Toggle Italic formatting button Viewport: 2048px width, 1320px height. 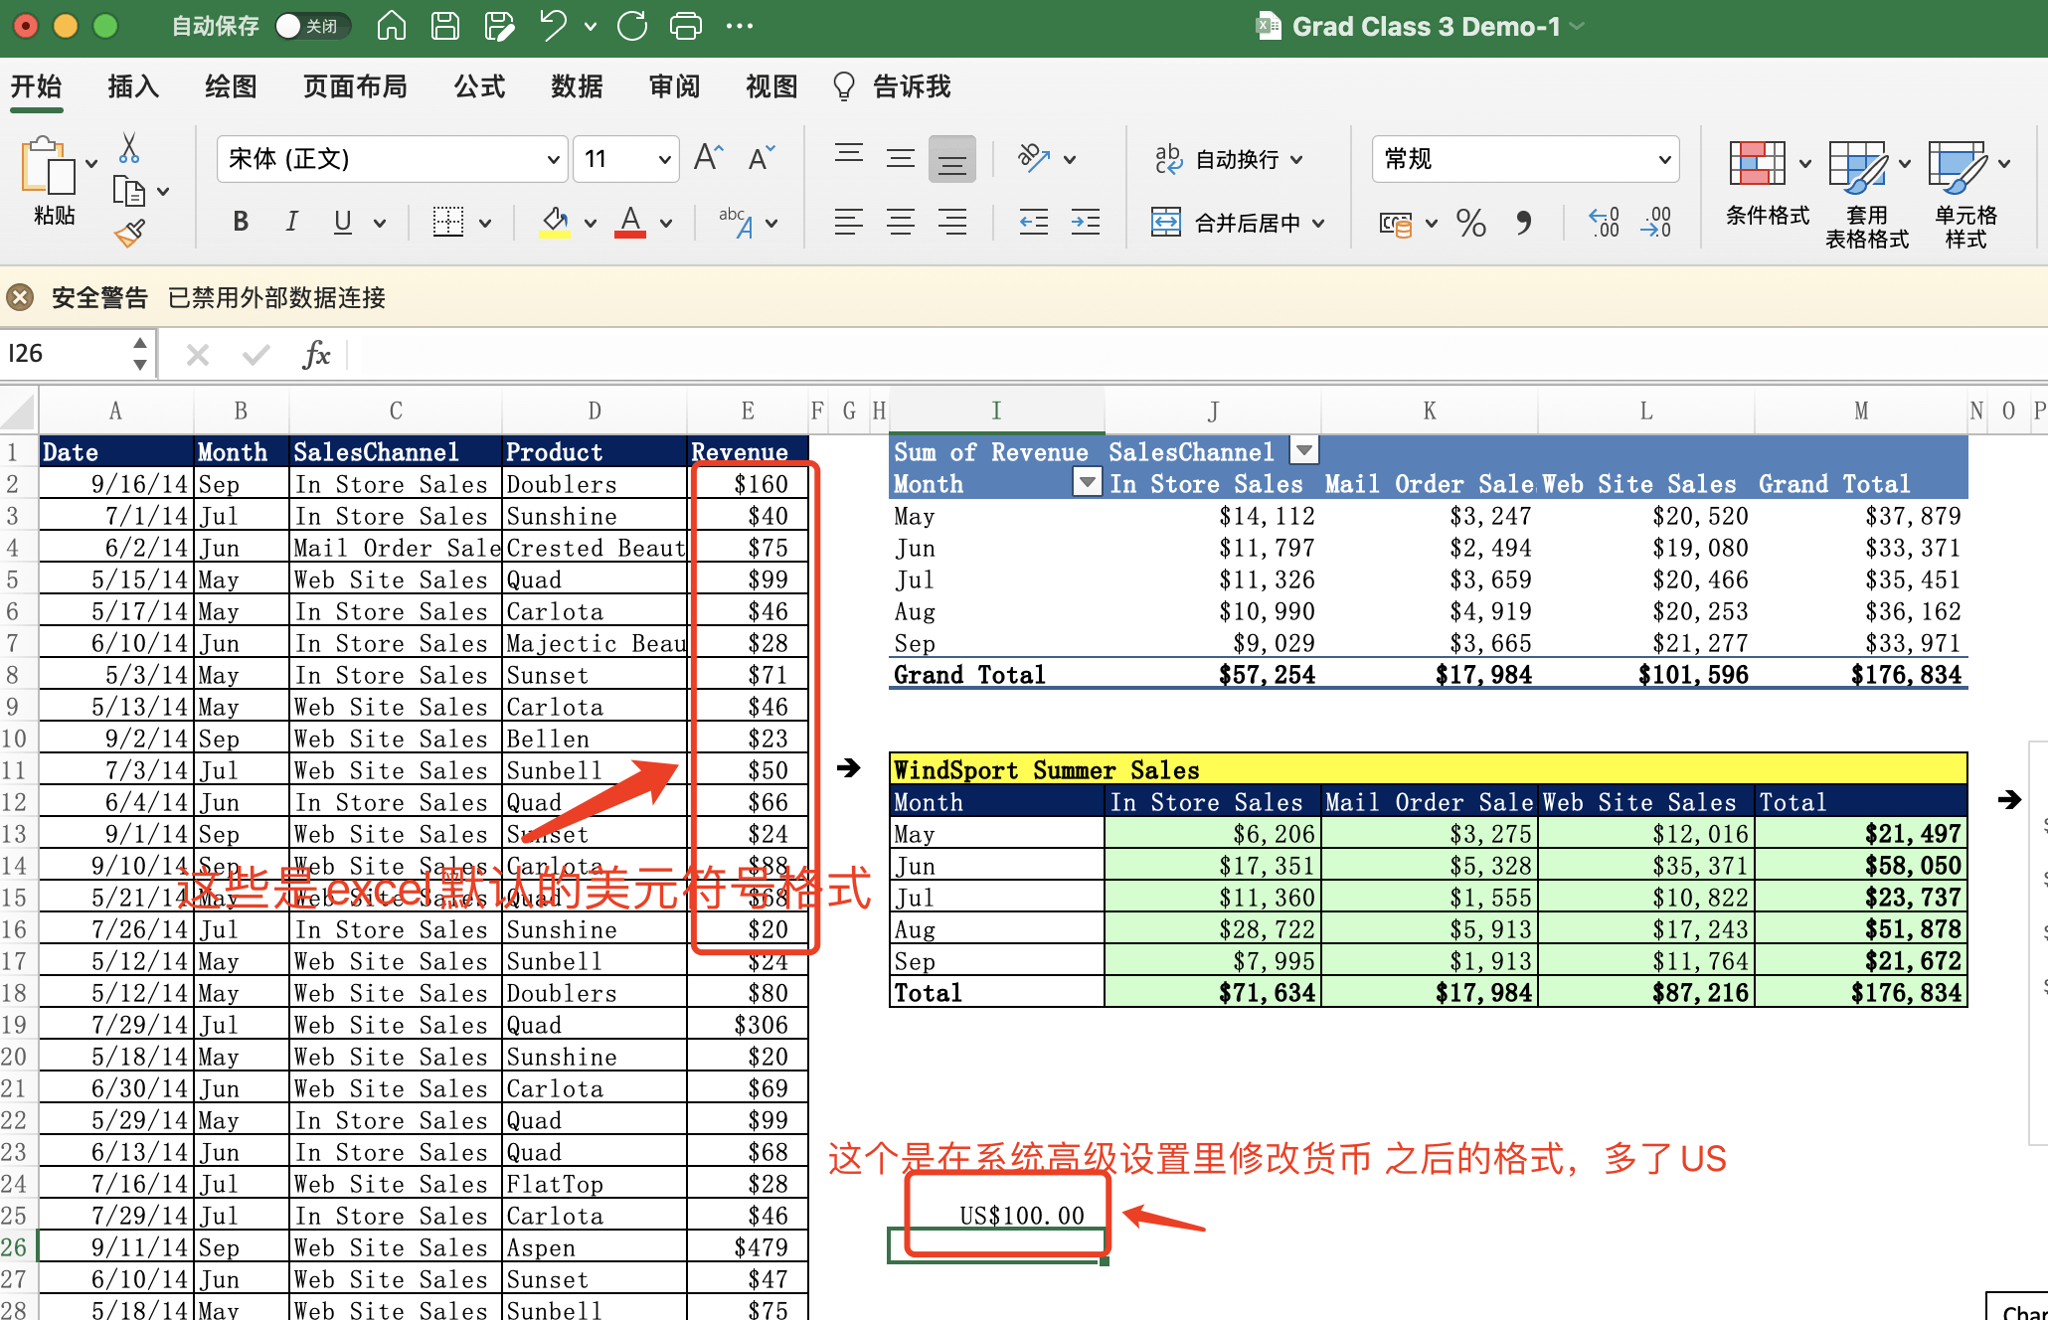(x=291, y=223)
